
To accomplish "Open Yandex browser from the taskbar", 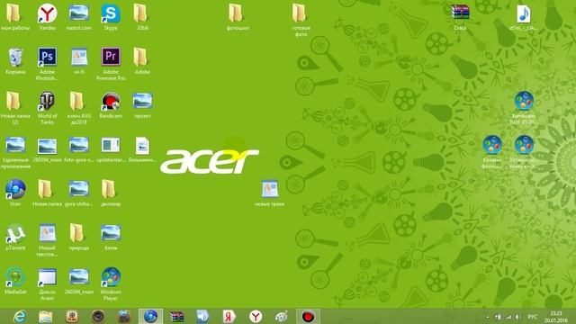I will pyautogui.click(x=256, y=317).
